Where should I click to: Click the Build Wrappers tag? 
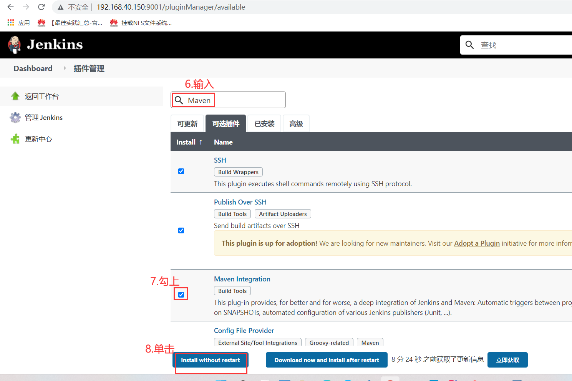point(238,172)
